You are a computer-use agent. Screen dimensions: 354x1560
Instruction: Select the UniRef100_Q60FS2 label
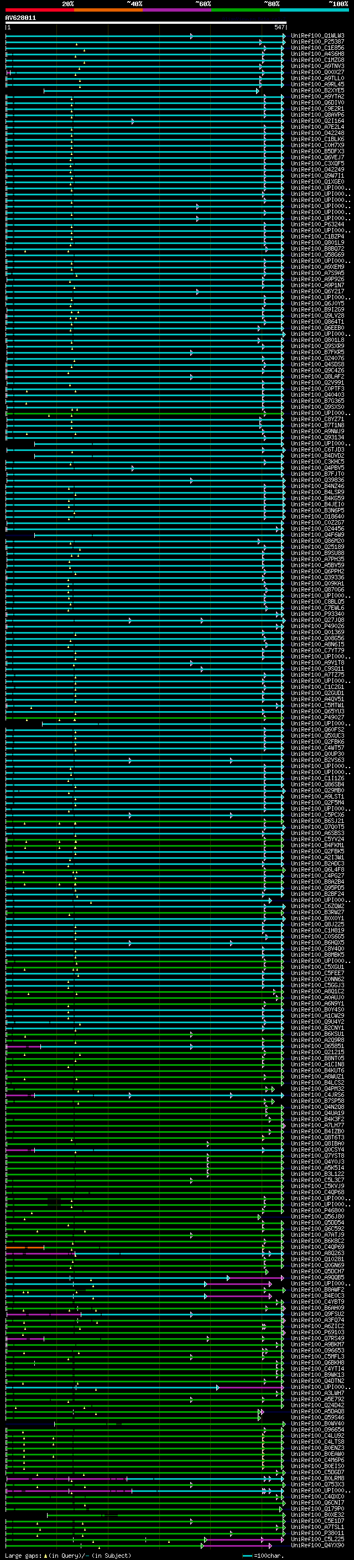click(x=317, y=730)
